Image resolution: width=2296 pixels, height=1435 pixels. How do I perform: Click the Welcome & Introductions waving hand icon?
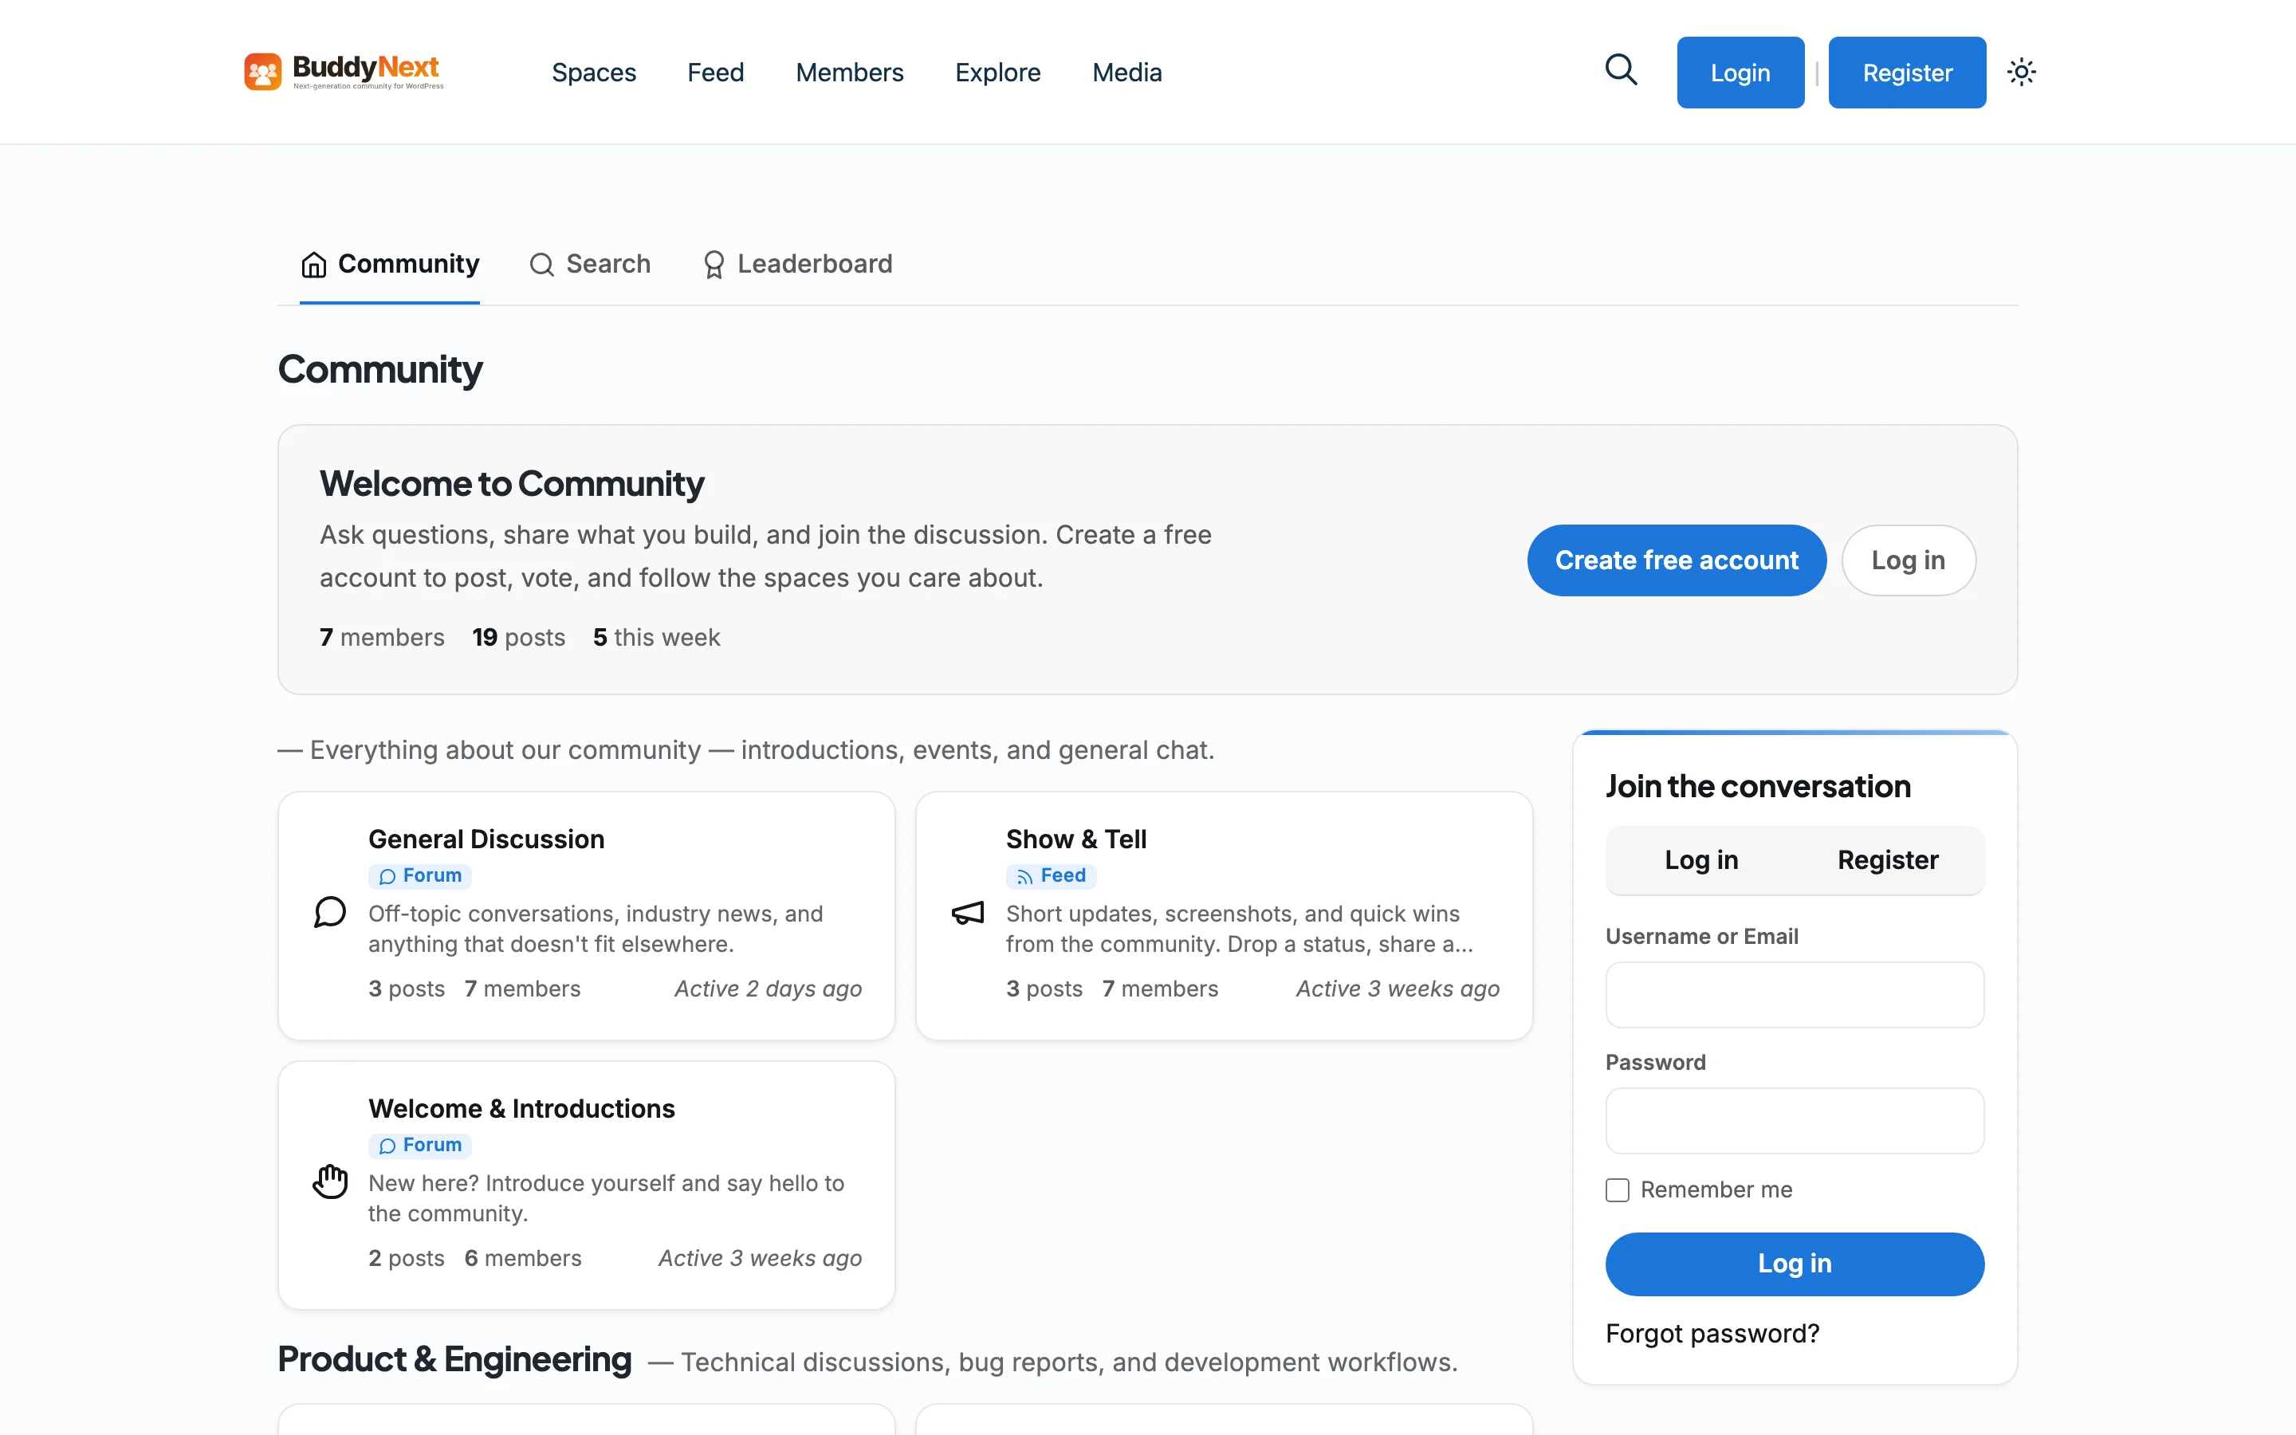tap(330, 1181)
